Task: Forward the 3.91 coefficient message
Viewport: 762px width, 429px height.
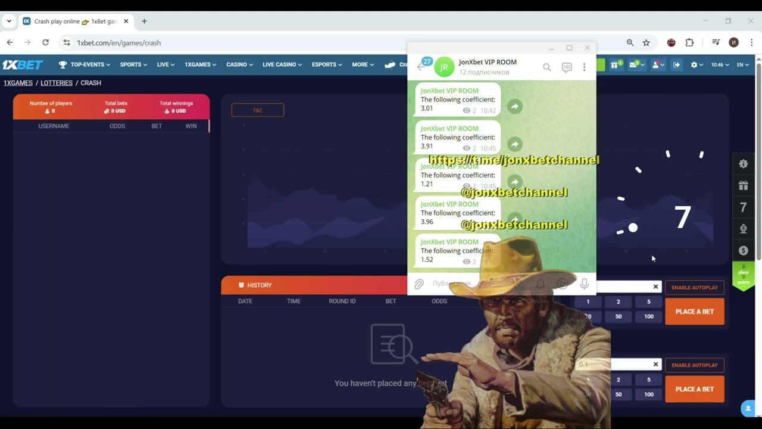Action: (514, 144)
